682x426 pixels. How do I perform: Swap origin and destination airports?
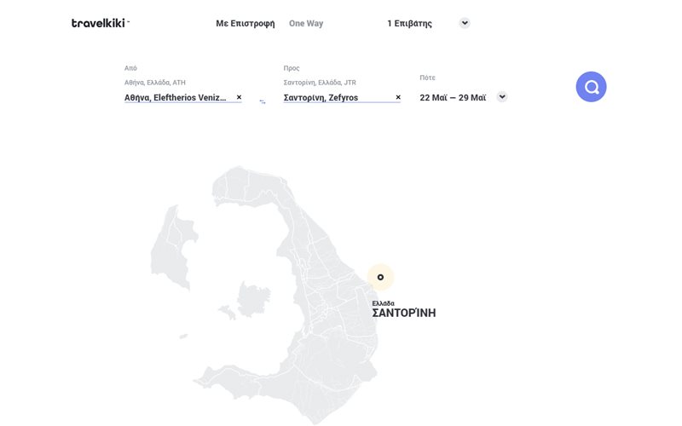[x=263, y=101]
